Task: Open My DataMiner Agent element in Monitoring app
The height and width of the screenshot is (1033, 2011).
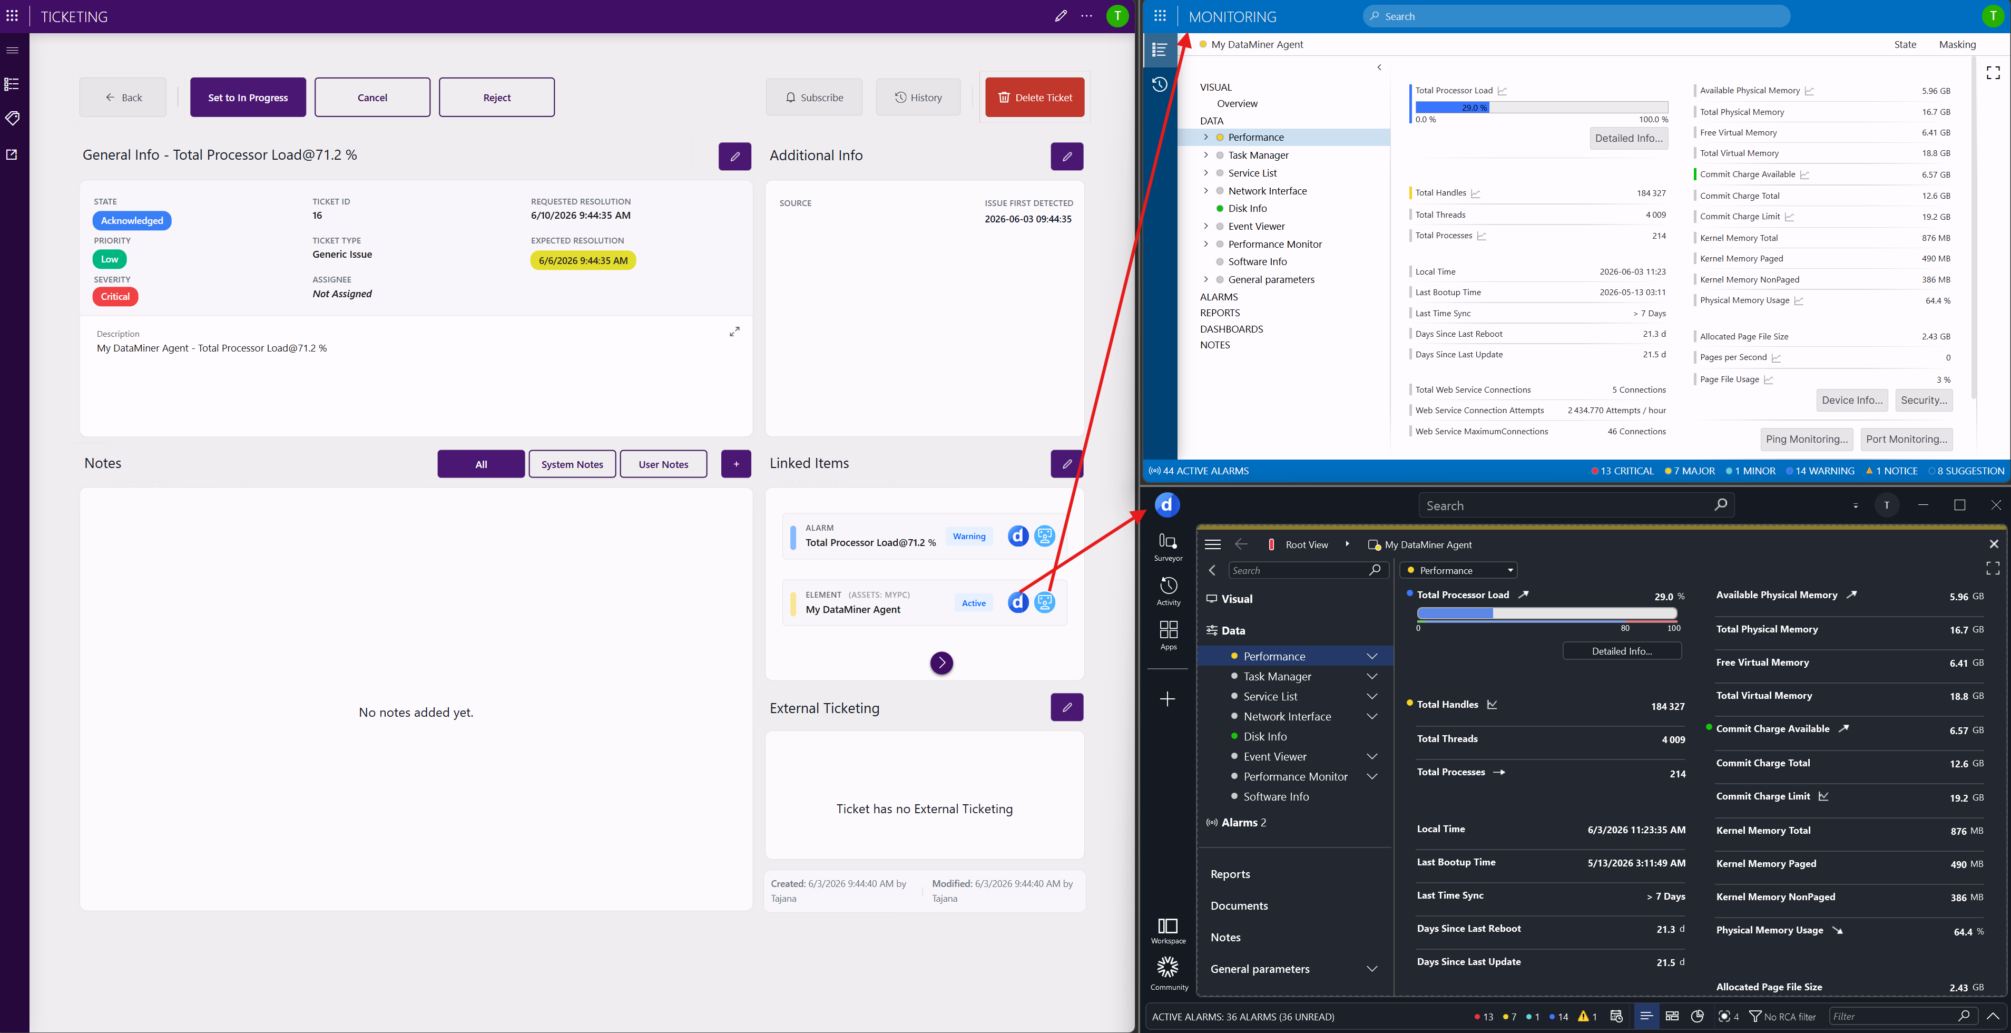Action: pyautogui.click(x=1045, y=602)
